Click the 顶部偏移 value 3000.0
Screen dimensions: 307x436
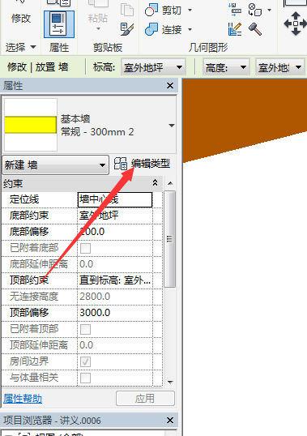click(115, 313)
